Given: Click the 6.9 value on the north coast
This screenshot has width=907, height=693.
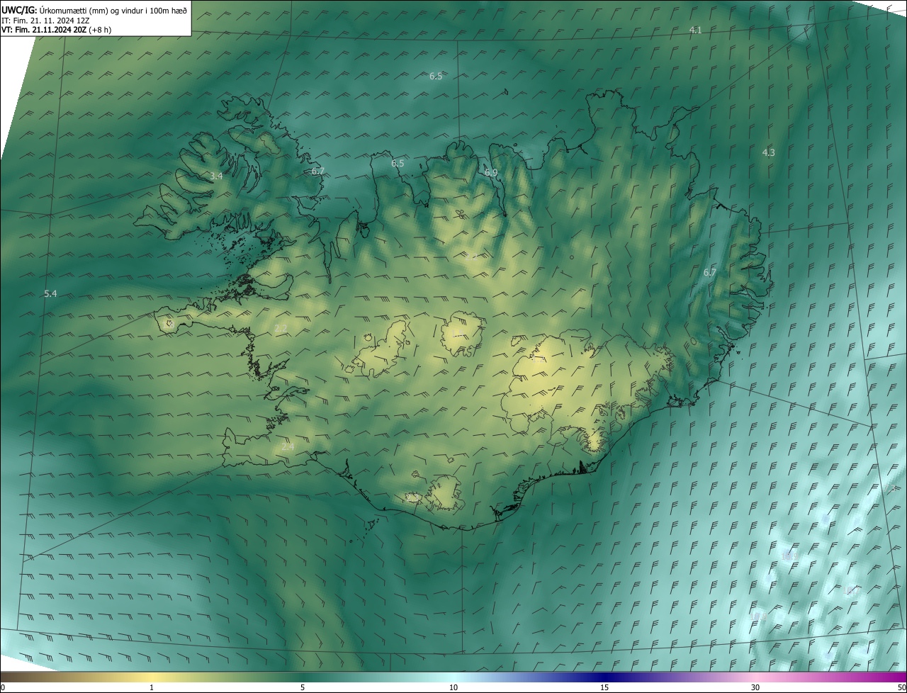Looking at the screenshot, I should (x=491, y=173).
